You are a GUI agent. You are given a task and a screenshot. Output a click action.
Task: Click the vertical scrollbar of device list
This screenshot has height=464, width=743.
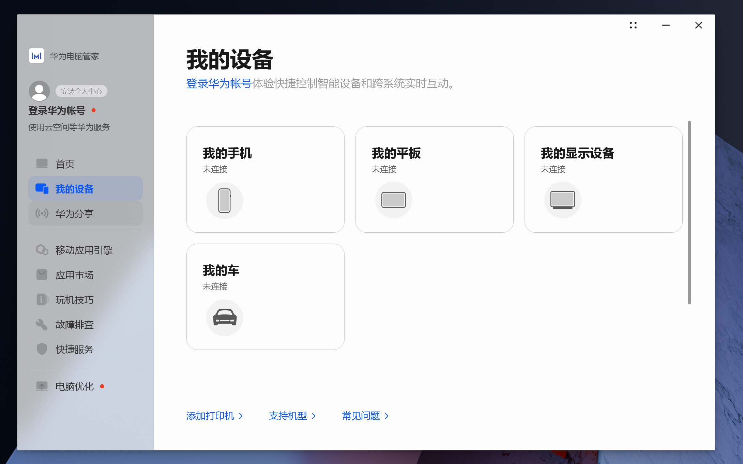tap(689, 212)
